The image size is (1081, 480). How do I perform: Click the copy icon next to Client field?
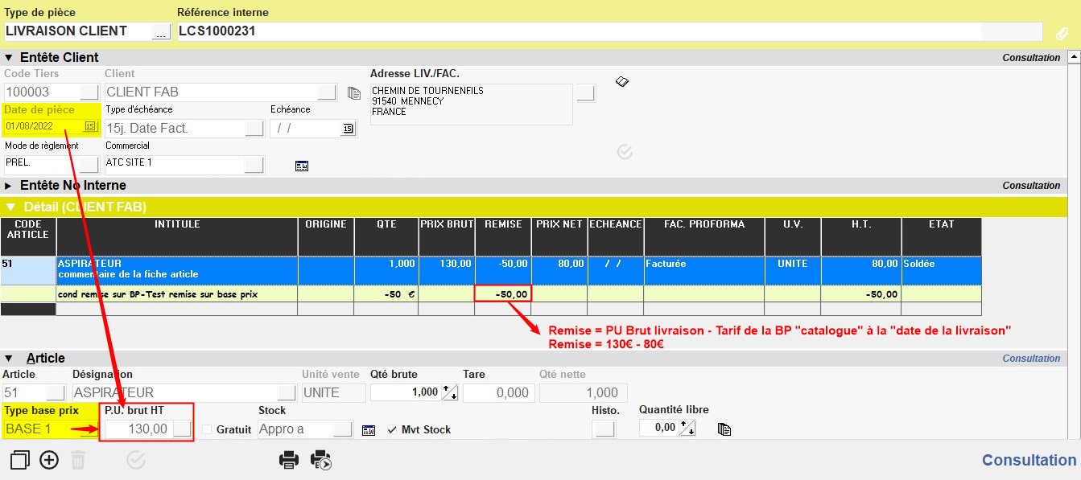click(353, 92)
